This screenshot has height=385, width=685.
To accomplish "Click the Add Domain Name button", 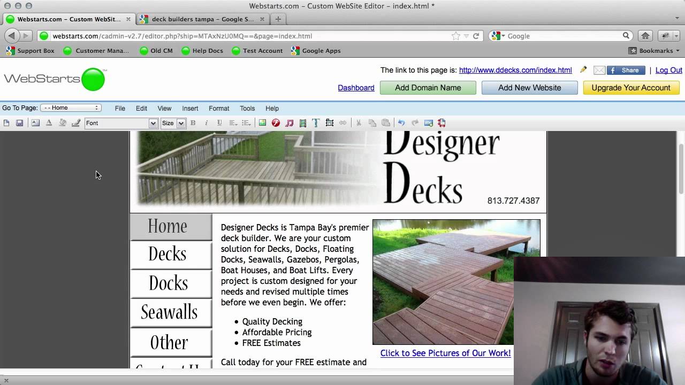I will tap(428, 88).
